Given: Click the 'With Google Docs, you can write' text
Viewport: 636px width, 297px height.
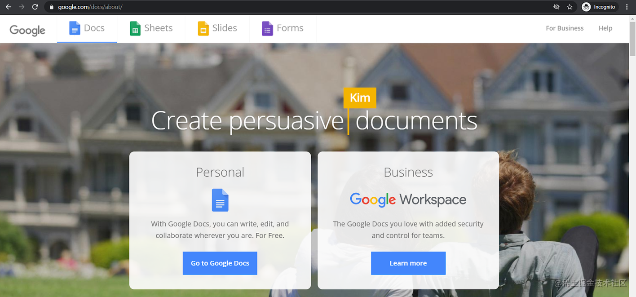Looking at the screenshot, I should pyautogui.click(x=220, y=230).
